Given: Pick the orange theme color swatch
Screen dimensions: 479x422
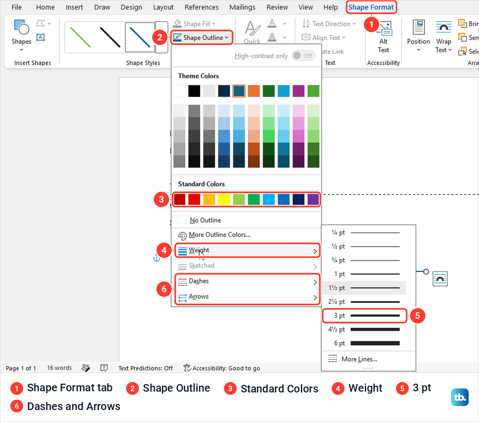Looking at the screenshot, I should [x=254, y=91].
